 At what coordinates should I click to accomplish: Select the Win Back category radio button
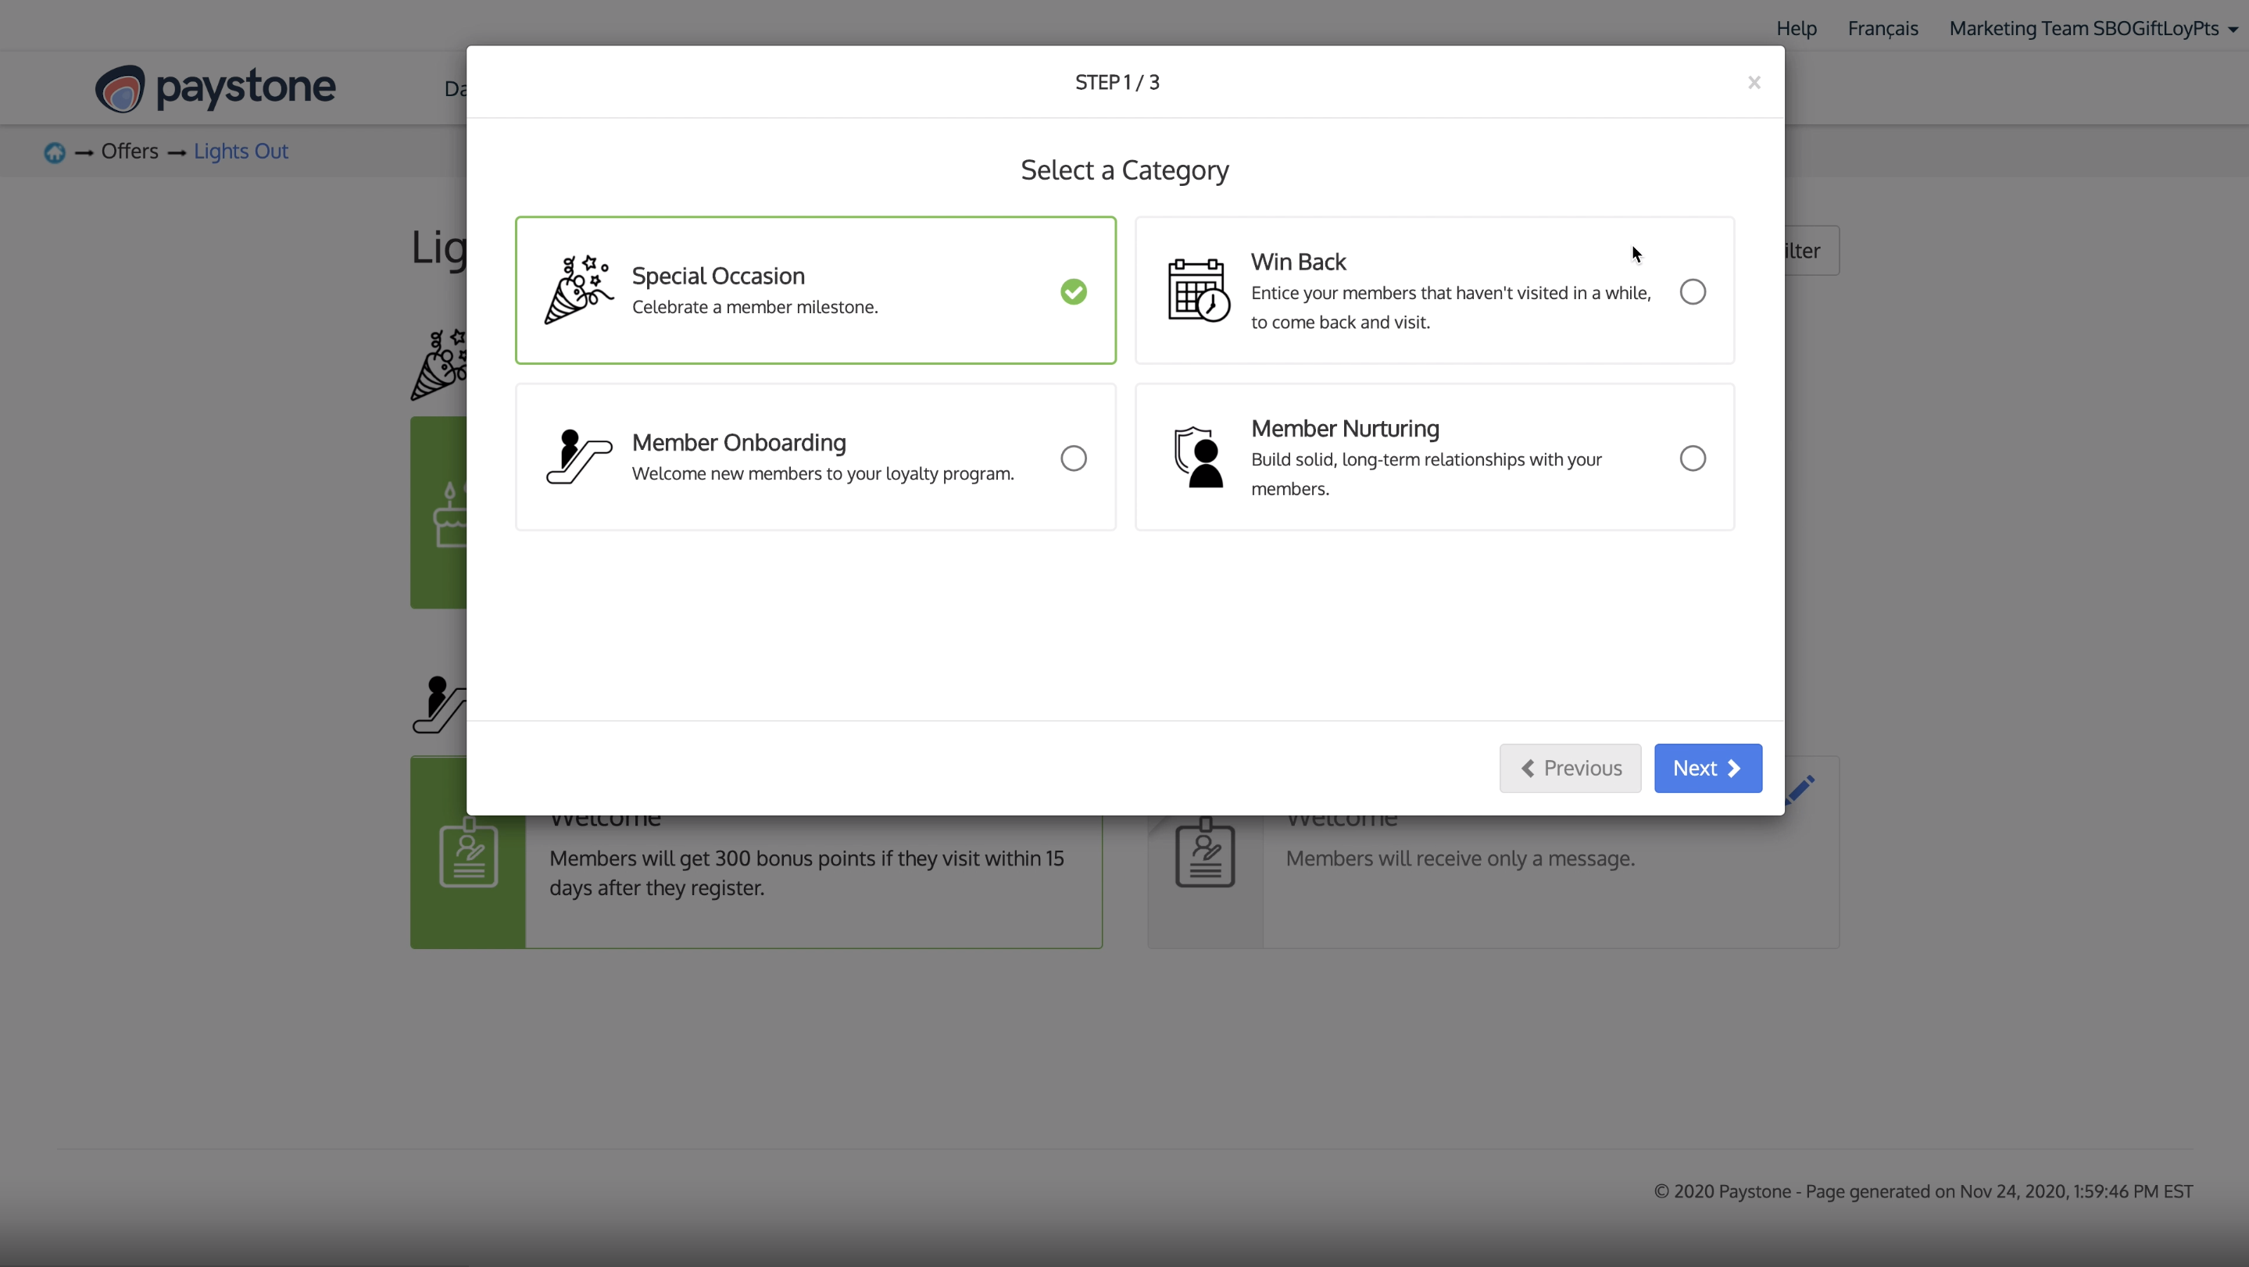click(1693, 291)
